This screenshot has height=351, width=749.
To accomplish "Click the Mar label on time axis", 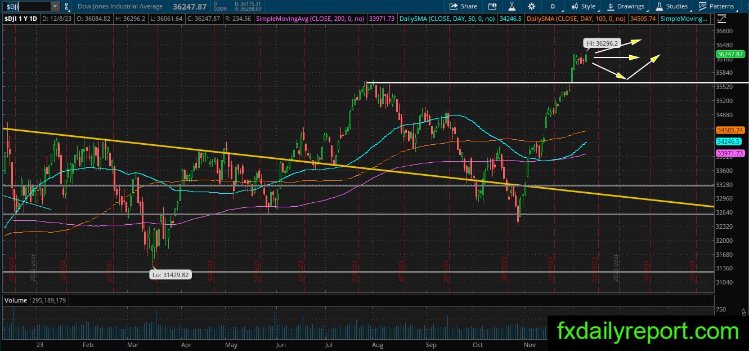I will [133, 344].
